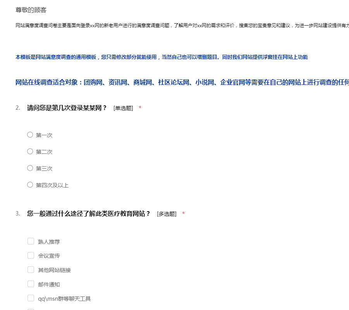Image resolution: width=349 pixels, height=310 pixels.
Task: Click question 3 title about 医疗教育网站
Action: (88, 214)
